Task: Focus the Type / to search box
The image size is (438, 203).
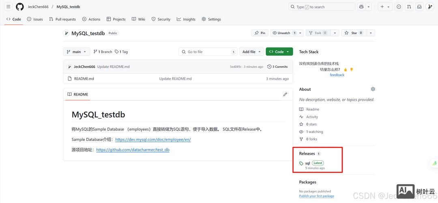Action: tap(322, 7)
